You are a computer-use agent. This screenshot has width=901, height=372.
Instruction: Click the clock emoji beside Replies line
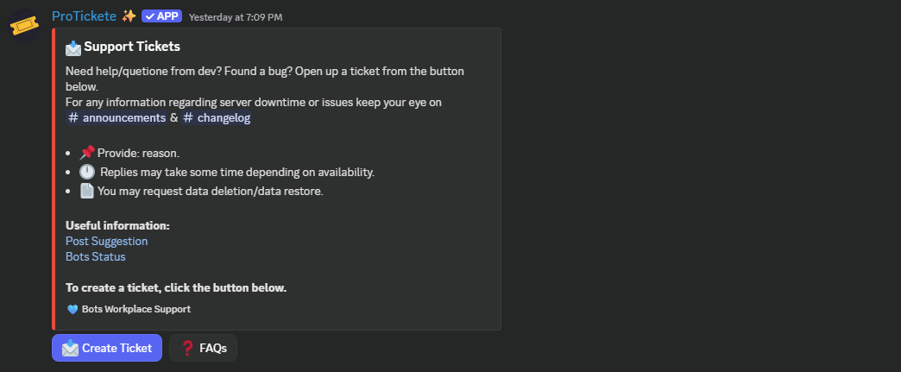pos(87,172)
